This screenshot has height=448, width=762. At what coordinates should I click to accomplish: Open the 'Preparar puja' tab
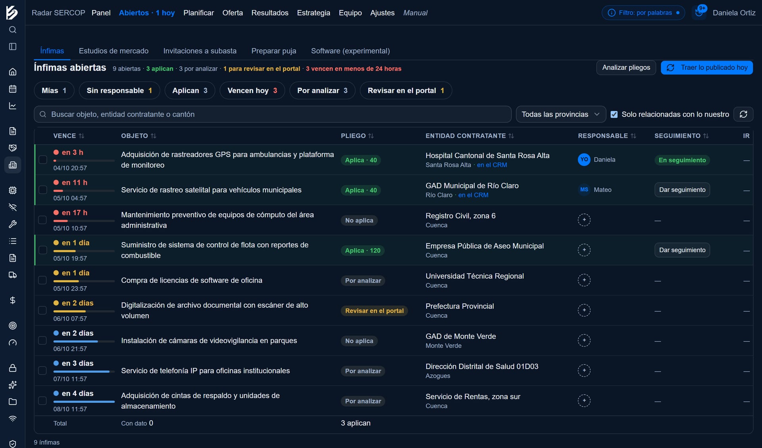[x=273, y=51]
